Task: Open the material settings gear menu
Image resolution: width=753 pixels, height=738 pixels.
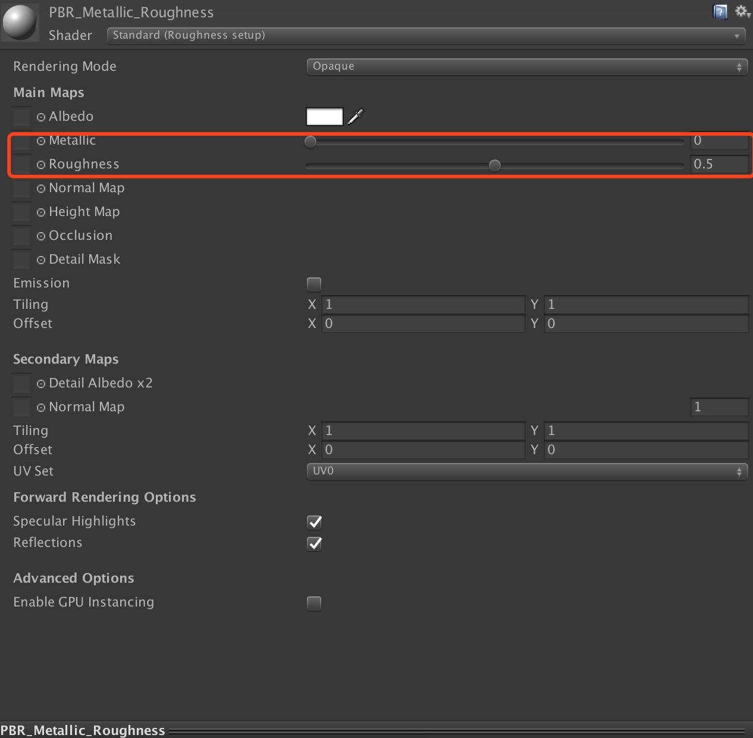Action: (742, 11)
